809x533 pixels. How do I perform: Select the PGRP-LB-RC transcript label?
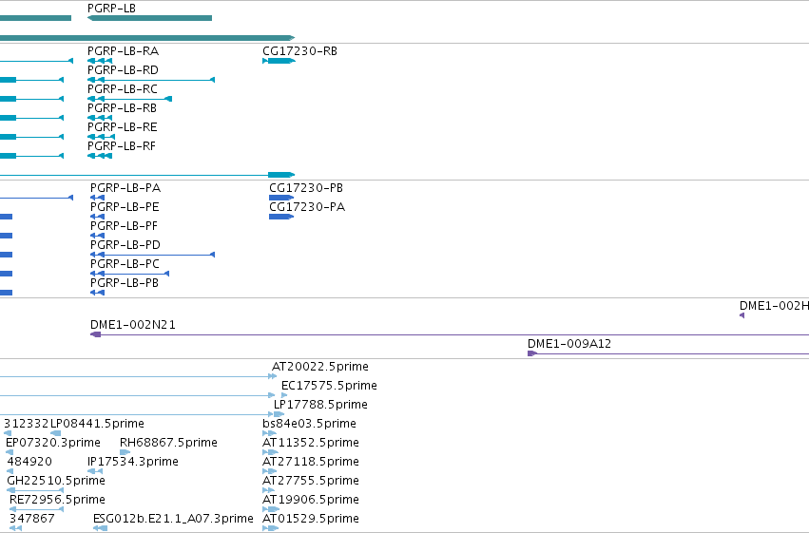coord(123,89)
